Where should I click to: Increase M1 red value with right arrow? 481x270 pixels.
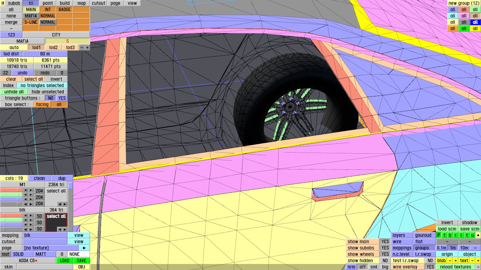coord(31,191)
